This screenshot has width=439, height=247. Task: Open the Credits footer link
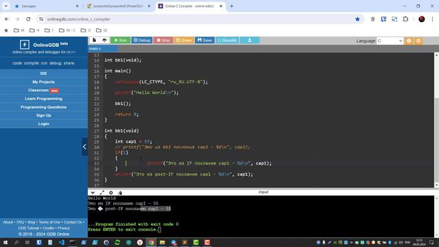coord(48,228)
